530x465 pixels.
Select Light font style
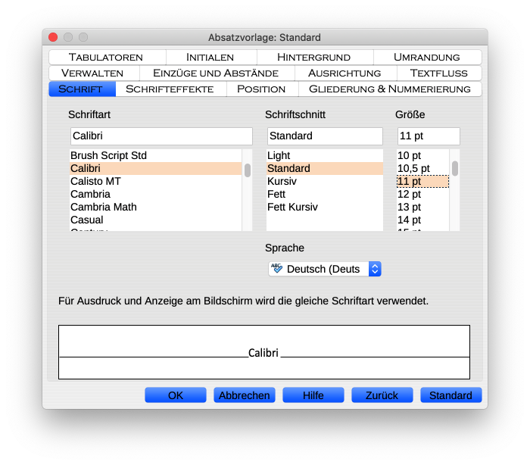(325, 155)
